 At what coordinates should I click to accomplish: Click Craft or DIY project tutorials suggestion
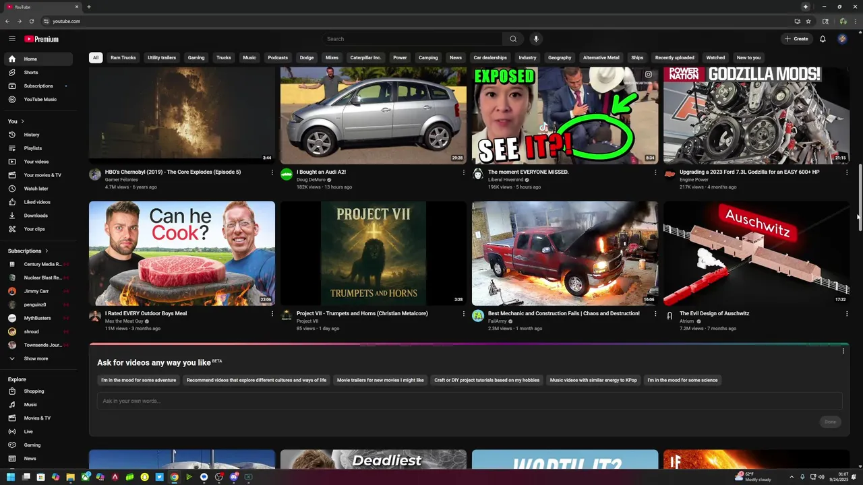tap(487, 380)
